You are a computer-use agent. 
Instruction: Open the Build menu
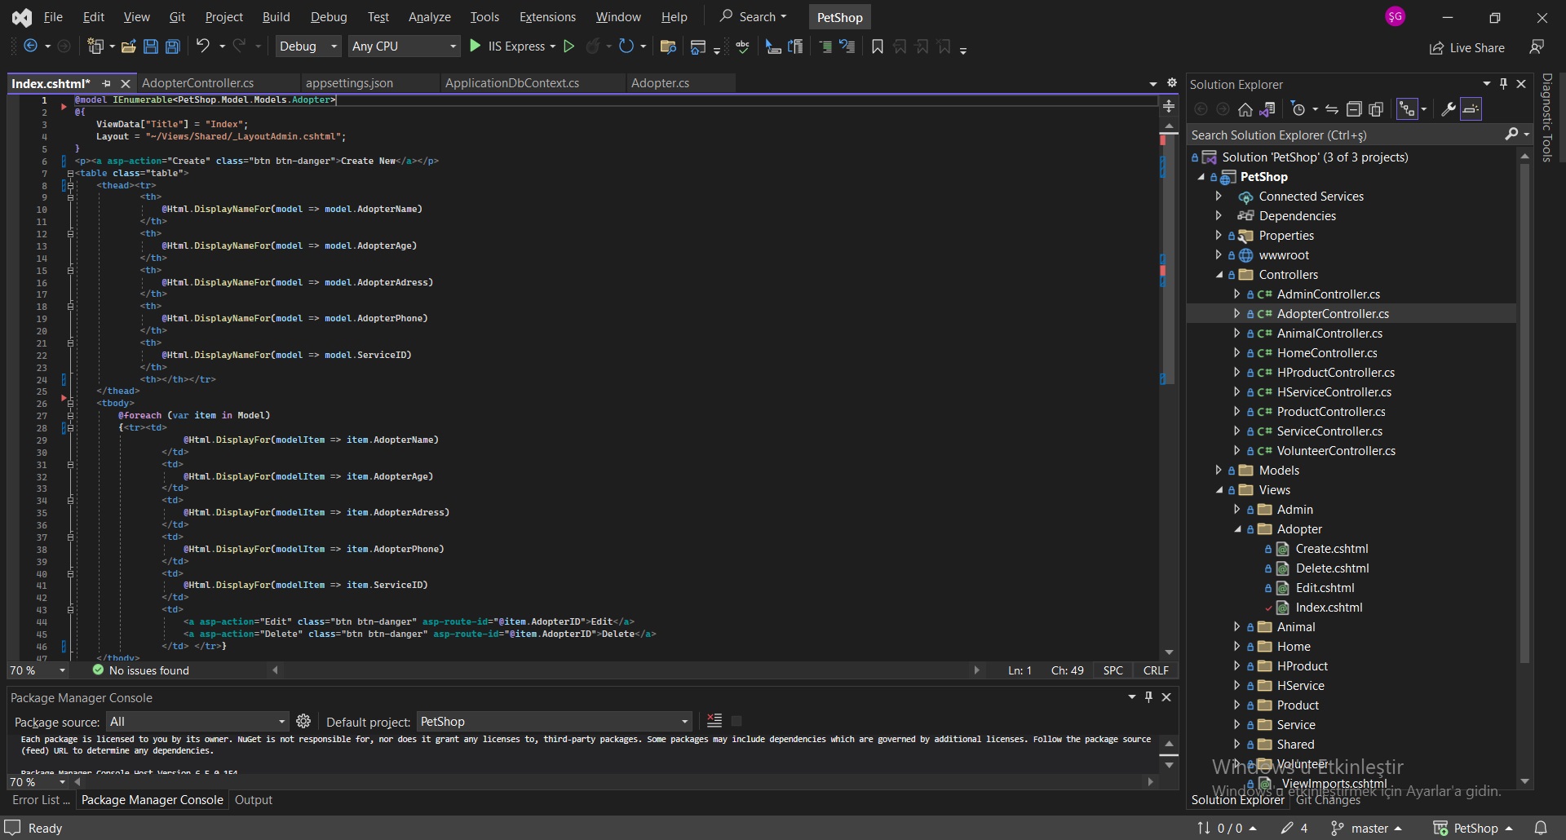276,17
